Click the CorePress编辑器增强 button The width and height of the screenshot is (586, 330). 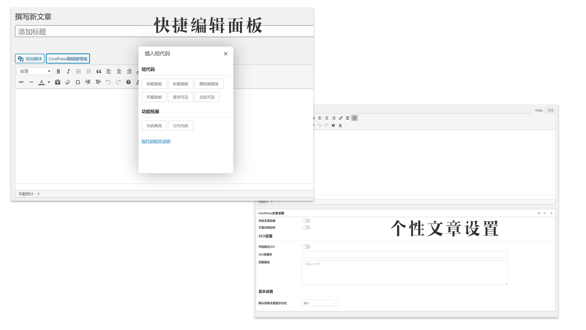click(68, 59)
